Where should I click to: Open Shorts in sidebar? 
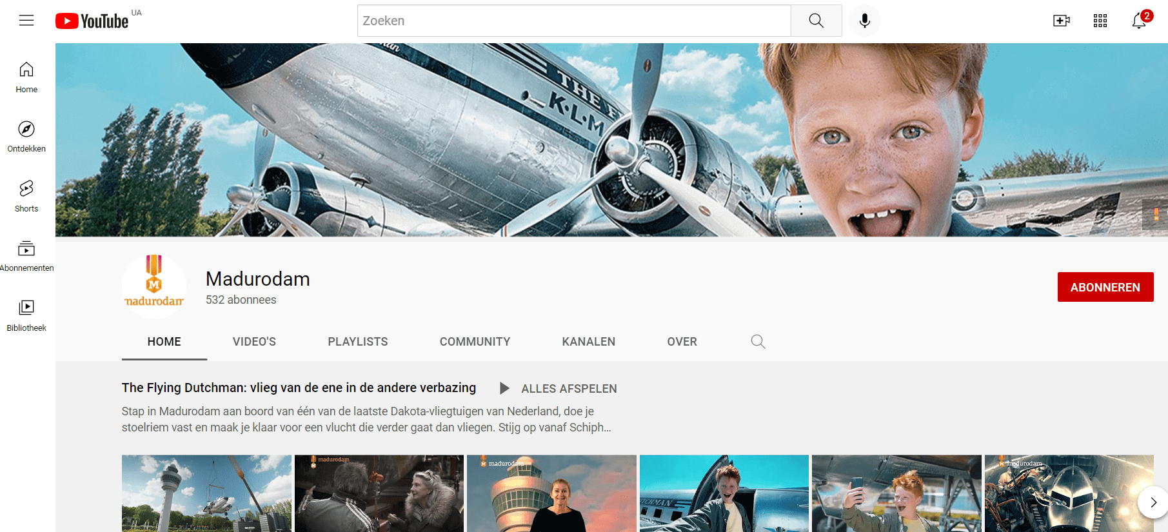(x=26, y=197)
